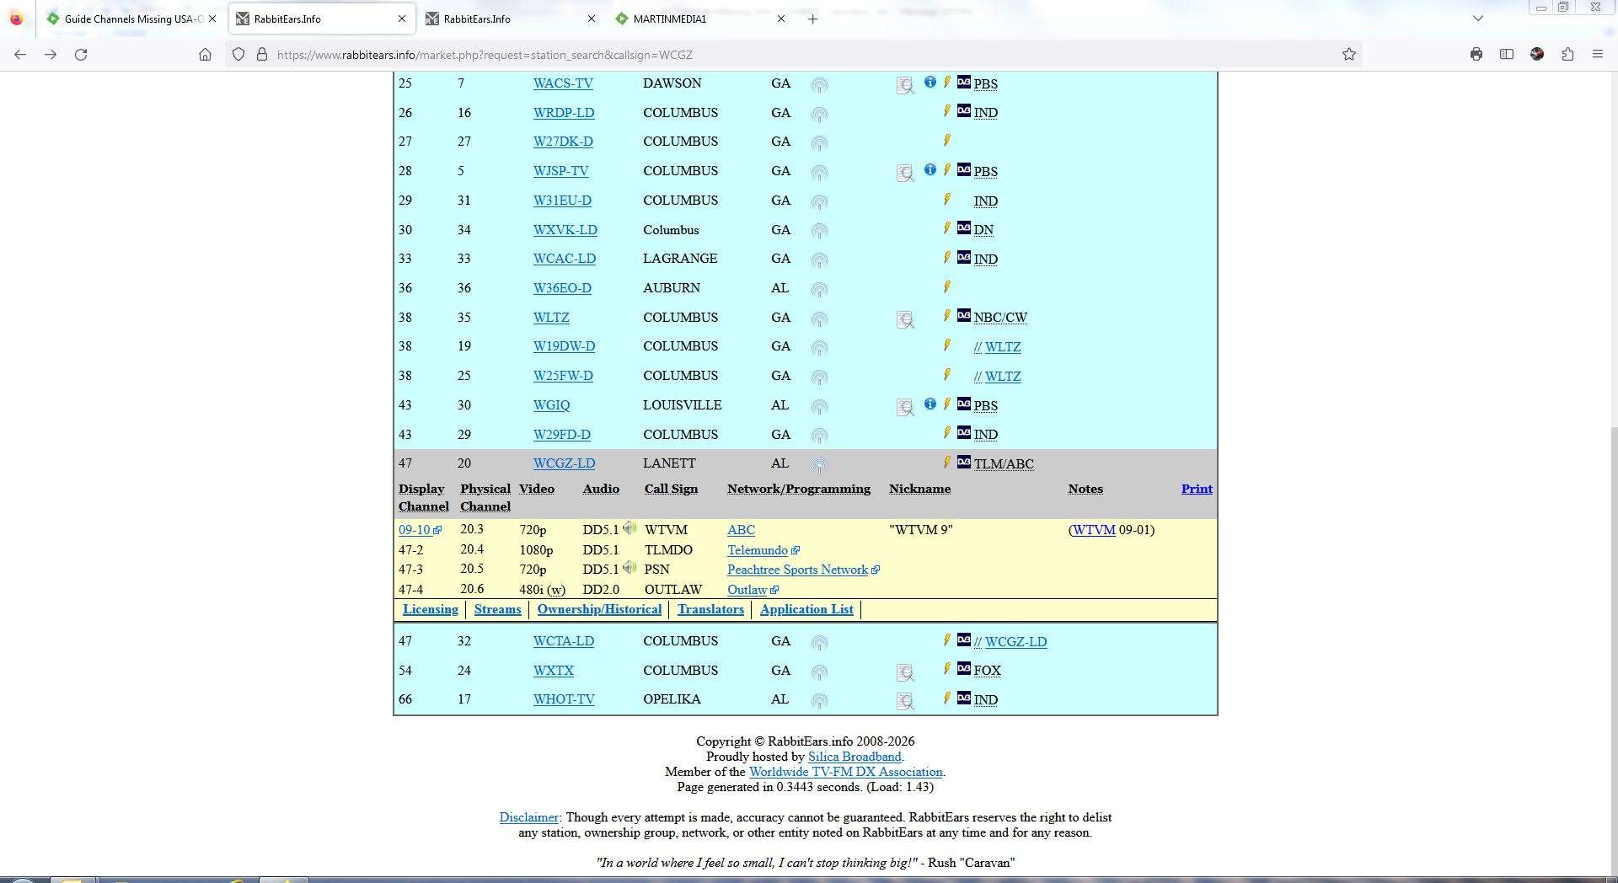Click the Print link in the subchannel table
The image size is (1618, 883).
point(1197,489)
